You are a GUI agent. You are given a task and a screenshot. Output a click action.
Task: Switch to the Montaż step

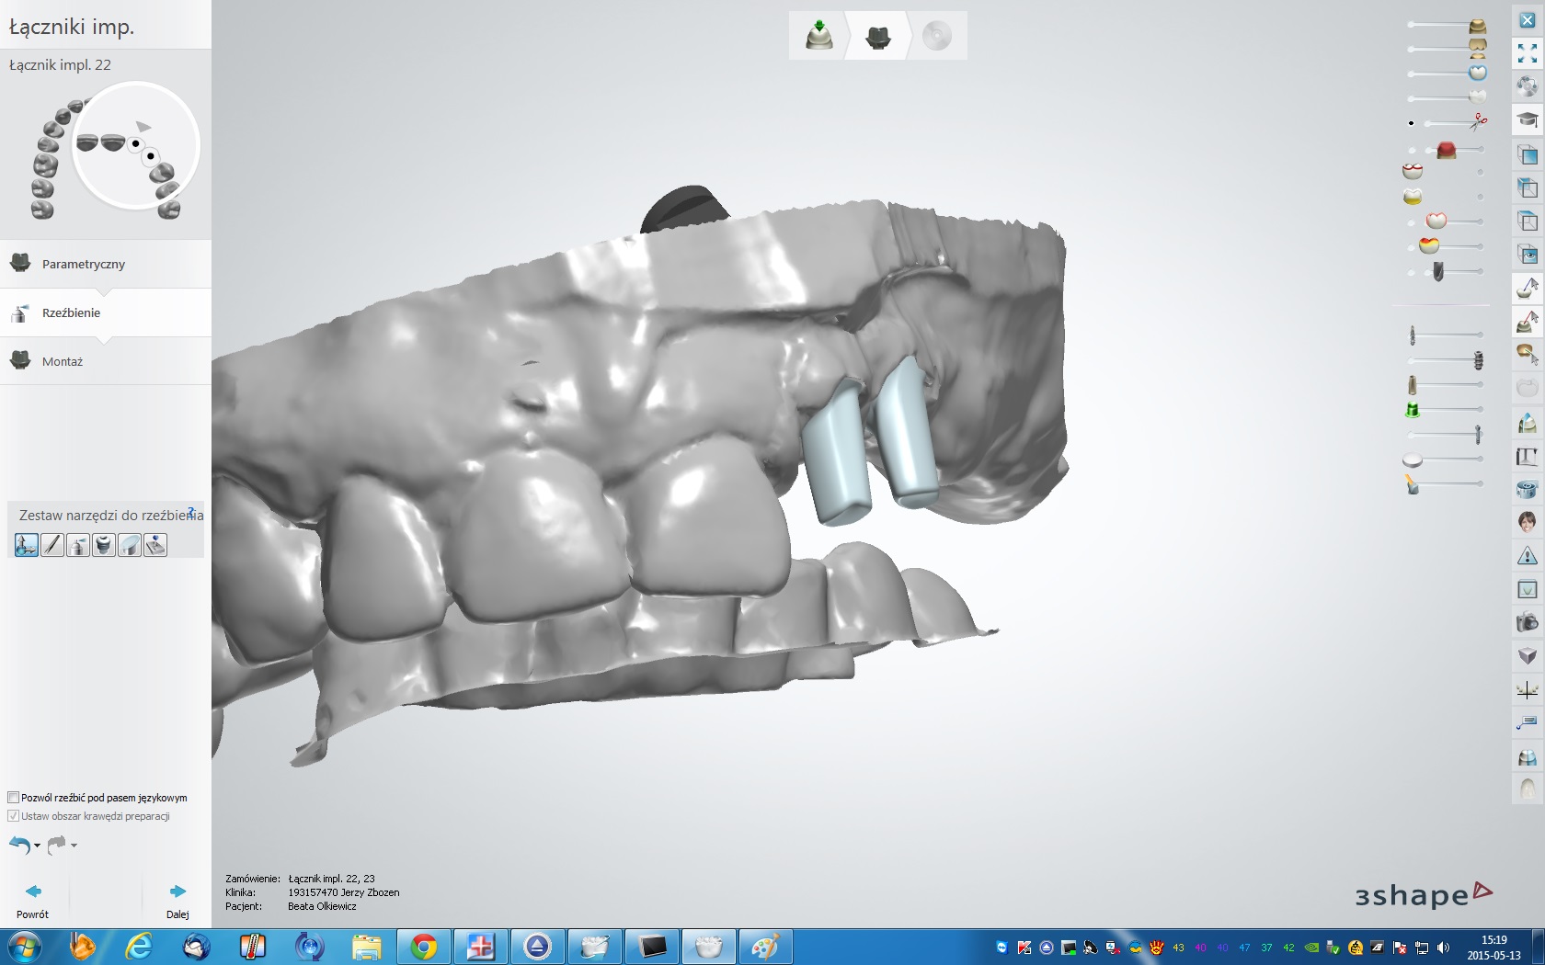(x=63, y=361)
